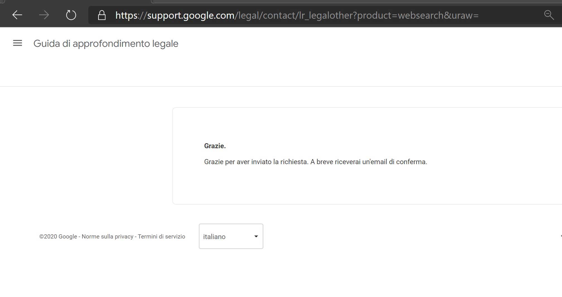Click the bold Grazie heading

[215, 146]
